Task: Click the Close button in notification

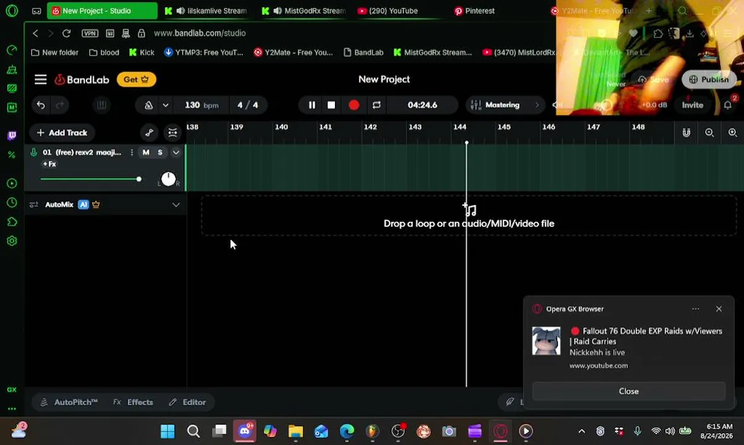Action: tap(628, 391)
